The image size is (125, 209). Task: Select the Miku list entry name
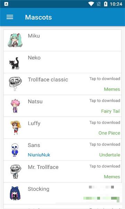click(x=34, y=36)
